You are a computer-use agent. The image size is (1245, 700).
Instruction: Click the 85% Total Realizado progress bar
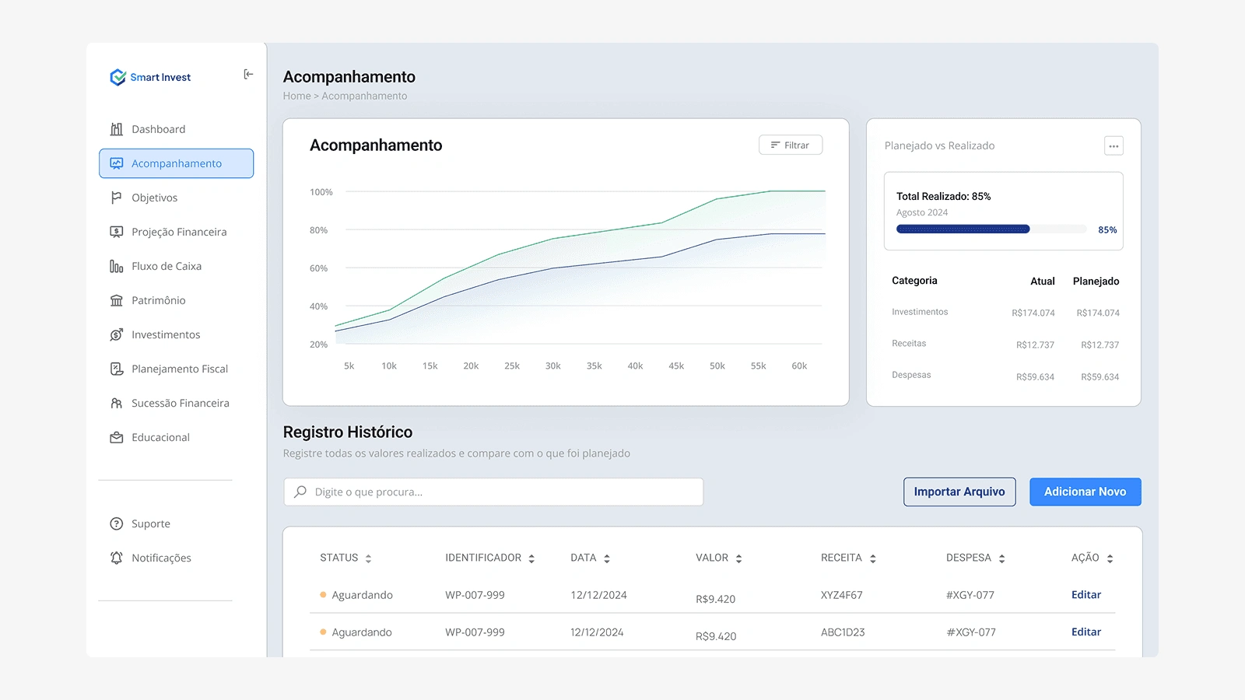(x=991, y=229)
